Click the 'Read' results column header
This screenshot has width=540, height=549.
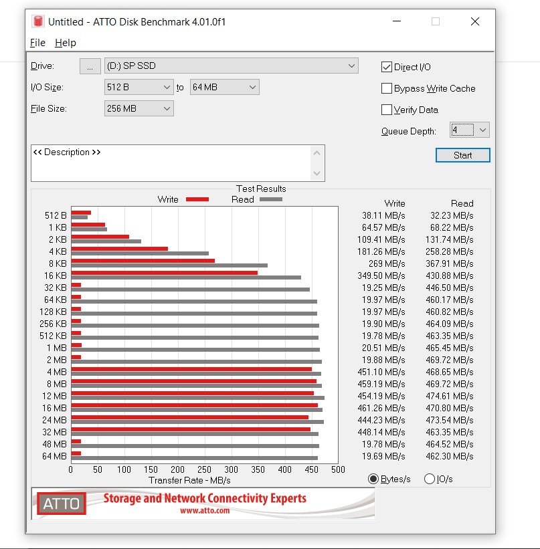pyautogui.click(x=462, y=203)
